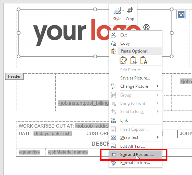Image resolution: width=192 pixels, height=175 pixels.
Task: Open Layout Options button beside logo
Action: (x=181, y=15)
